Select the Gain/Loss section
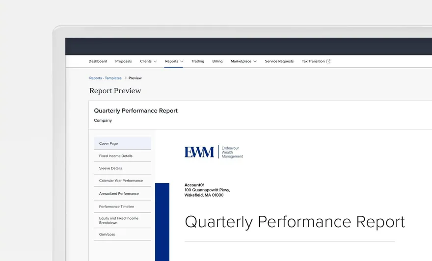This screenshot has width=432, height=261. (123, 235)
